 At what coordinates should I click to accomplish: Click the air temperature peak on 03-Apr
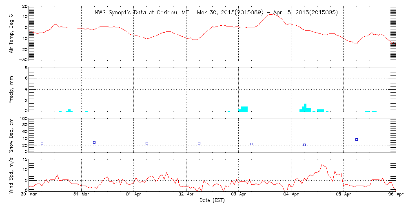[272, 14]
